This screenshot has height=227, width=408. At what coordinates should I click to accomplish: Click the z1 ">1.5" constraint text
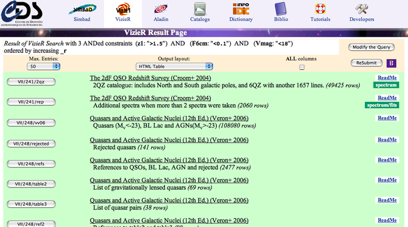pos(152,44)
